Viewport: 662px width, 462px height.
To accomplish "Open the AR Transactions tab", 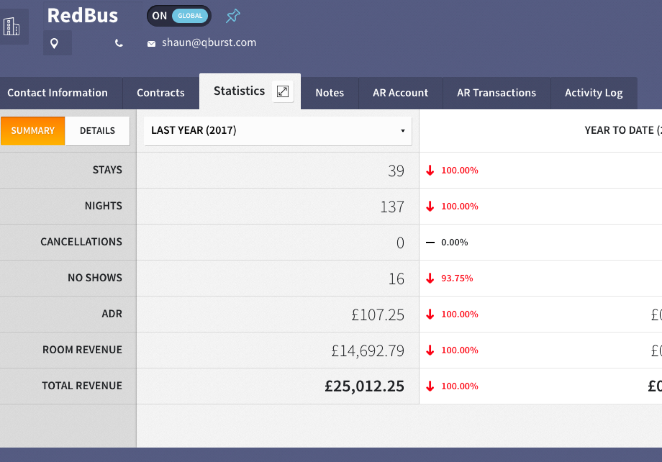I will pos(496,93).
